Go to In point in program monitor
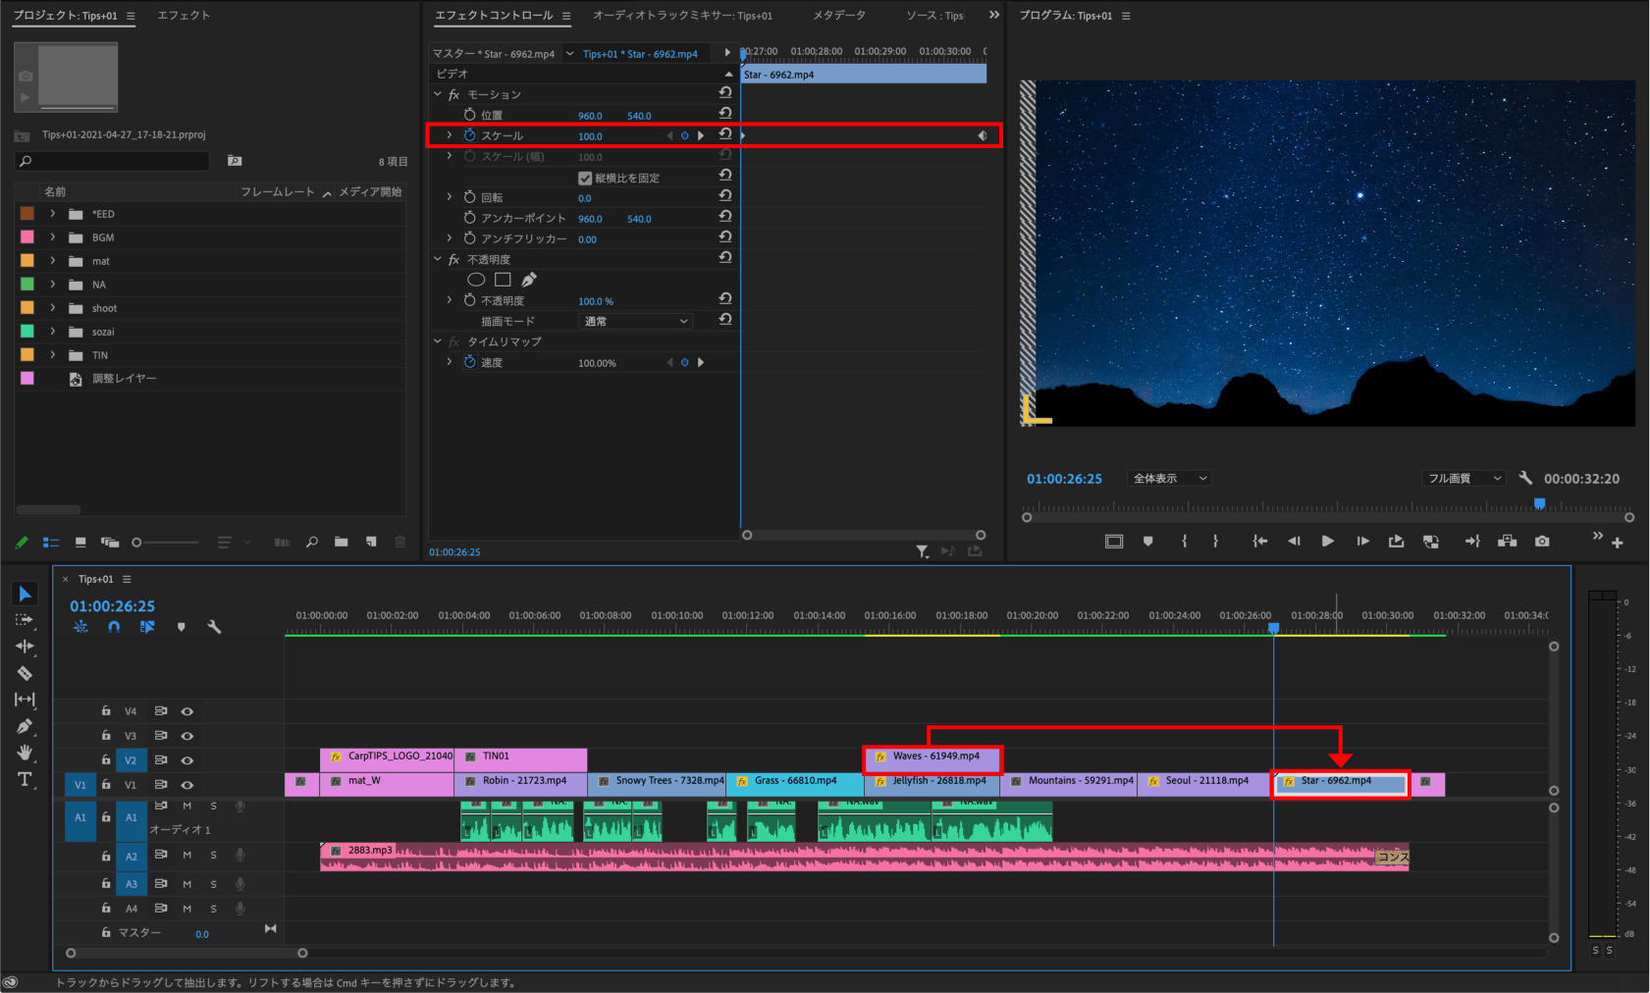 pyautogui.click(x=1260, y=541)
